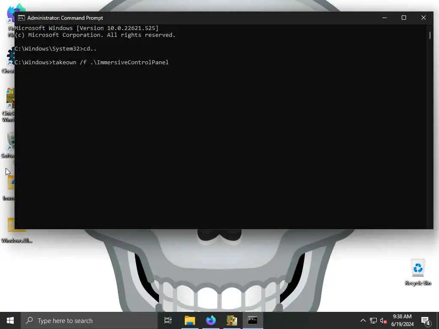The width and height of the screenshot is (439, 329).
Task: Maximize the Command Prompt window
Action: tap(404, 18)
